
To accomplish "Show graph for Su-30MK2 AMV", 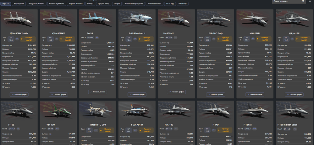I will pos(19,95).
